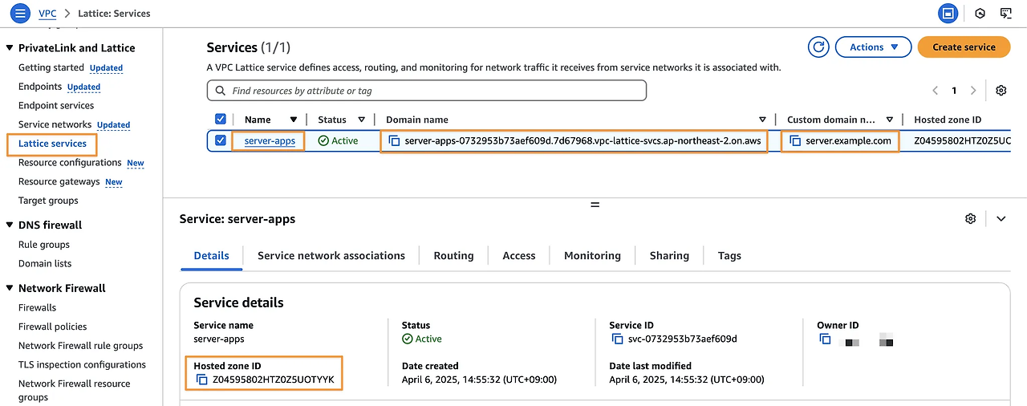Viewport: 1027px width, 406px height.
Task: Open Resource configurations in sidebar
Action: point(70,163)
